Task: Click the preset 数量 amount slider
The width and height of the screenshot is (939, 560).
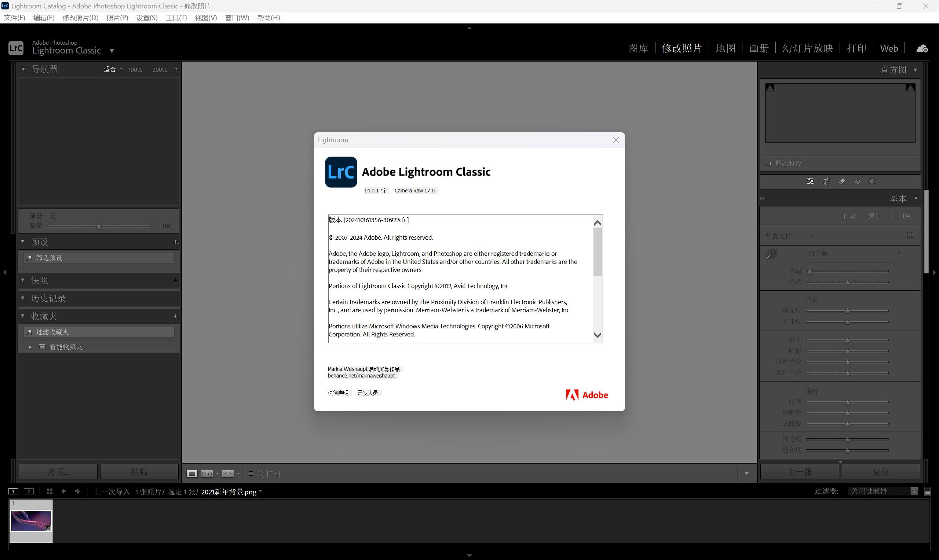Action: (99, 226)
